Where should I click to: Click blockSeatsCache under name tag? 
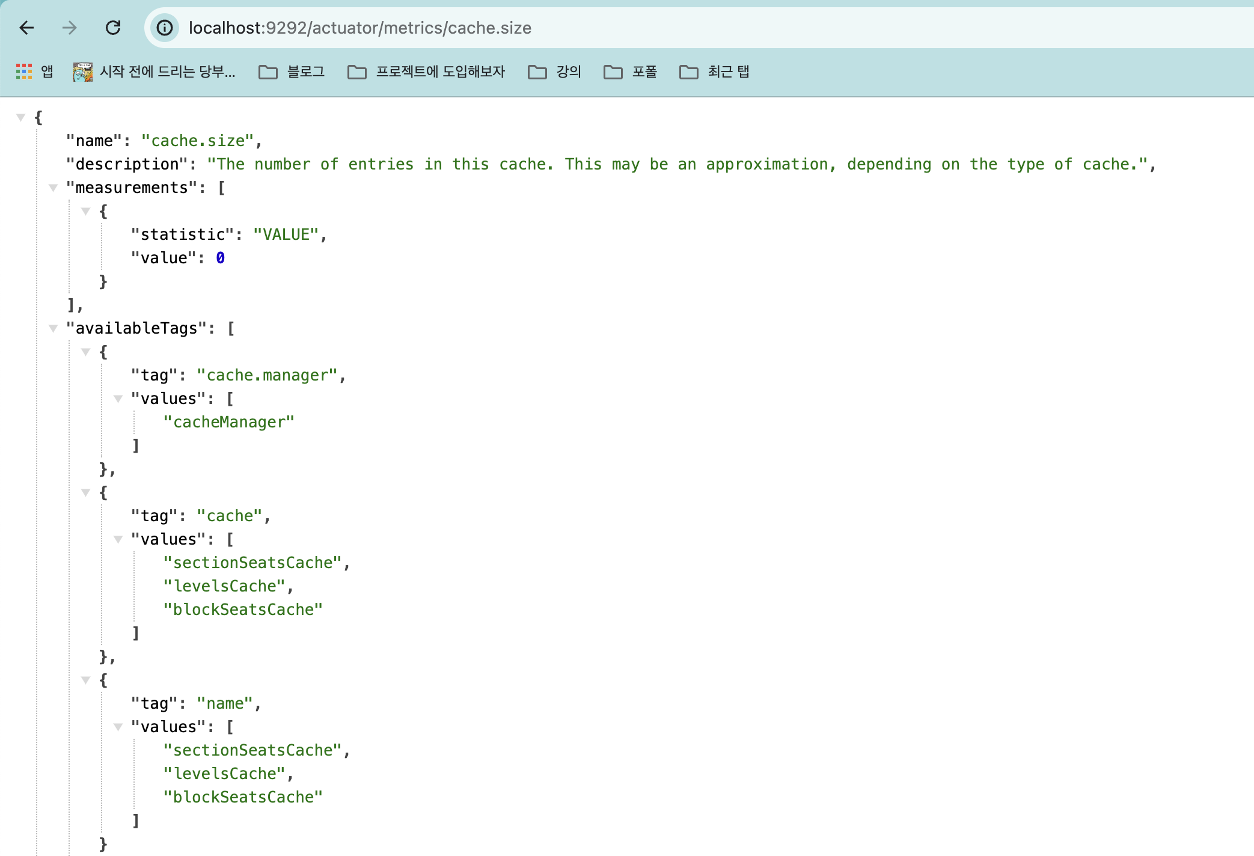[x=243, y=797]
